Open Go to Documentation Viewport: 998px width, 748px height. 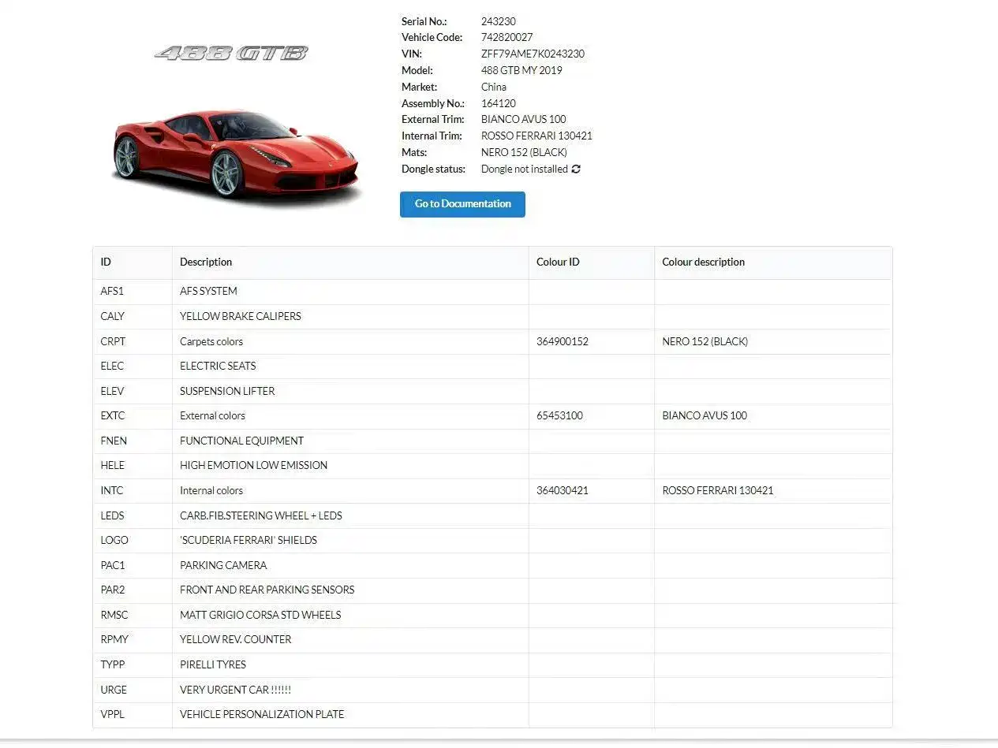pyautogui.click(x=462, y=204)
